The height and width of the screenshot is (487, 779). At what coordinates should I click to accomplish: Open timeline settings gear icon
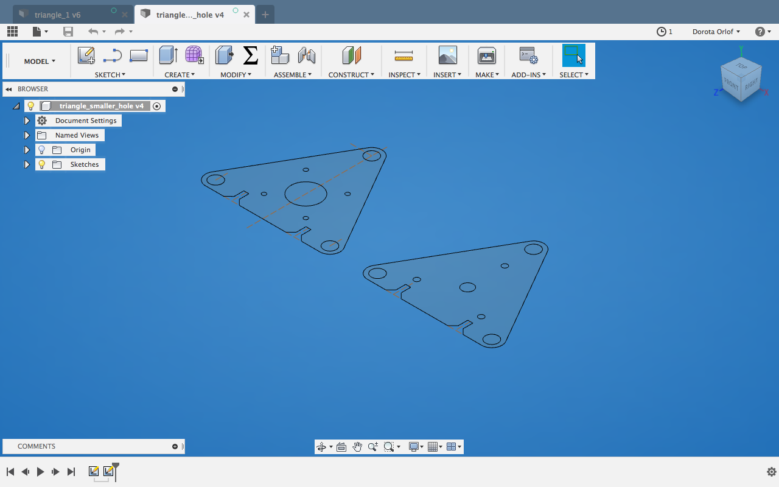772,472
